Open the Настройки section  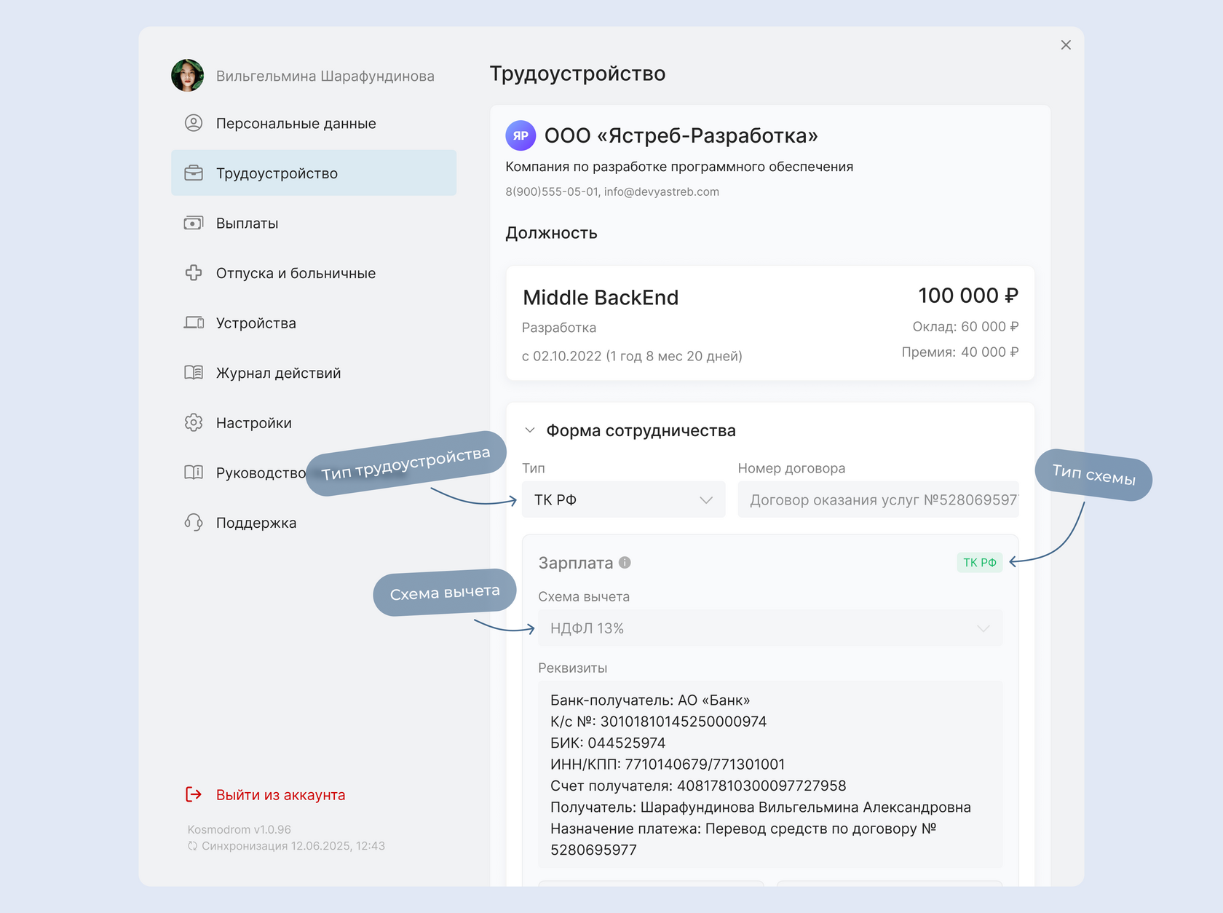pos(314,422)
